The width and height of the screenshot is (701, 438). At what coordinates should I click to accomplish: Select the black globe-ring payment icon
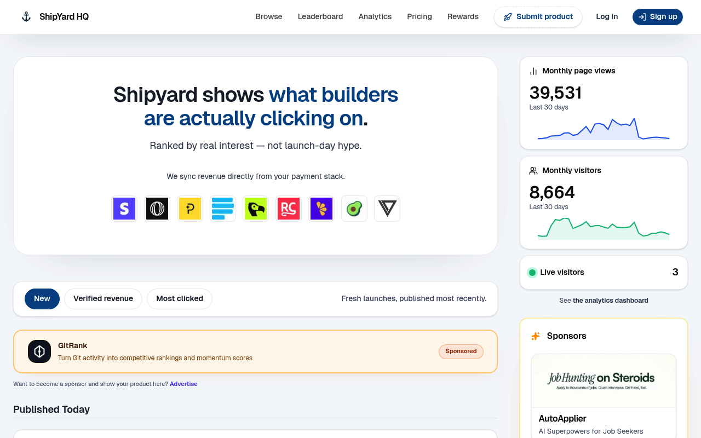pyautogui.click(x=157, y=209)
